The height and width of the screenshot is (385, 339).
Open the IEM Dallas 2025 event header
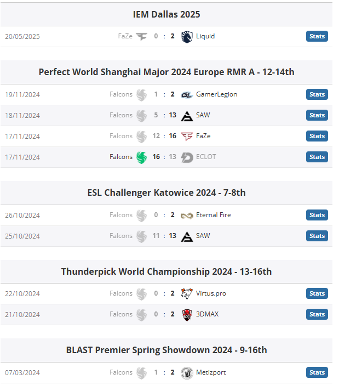pyautogui.click(x=166, y=14)
